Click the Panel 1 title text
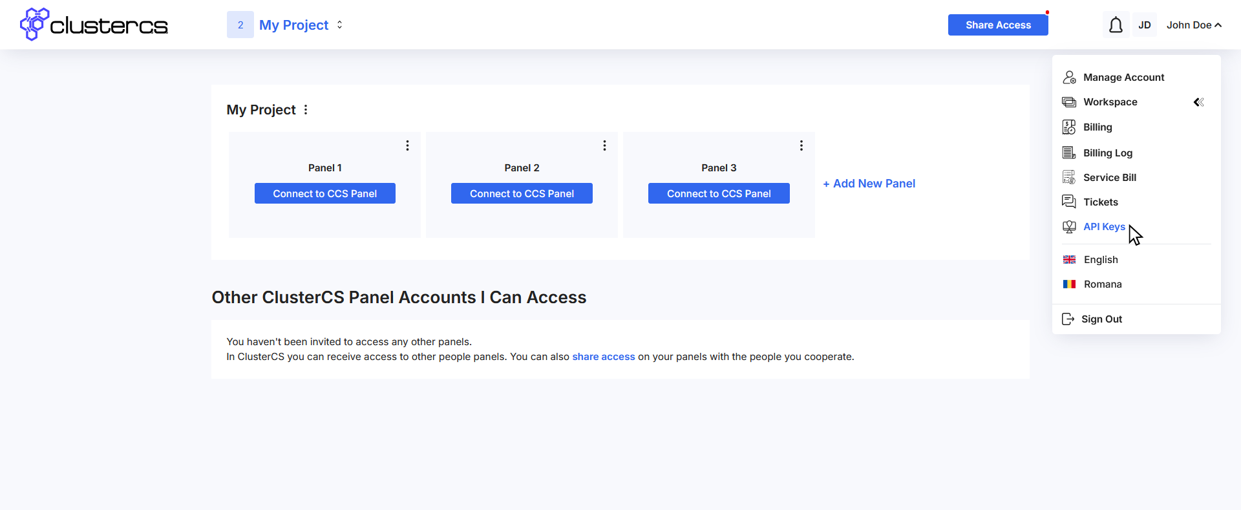The image size is (1241, 510). 325,167
